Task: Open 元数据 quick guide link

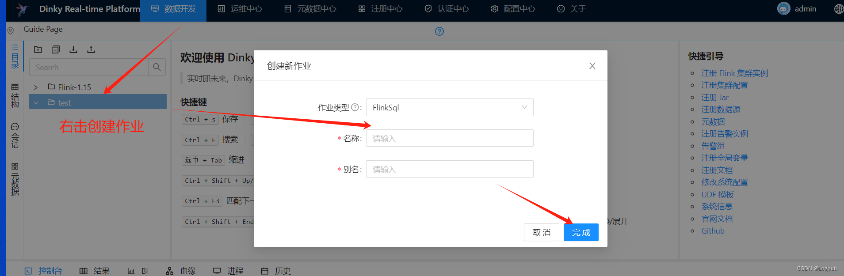Action: point(713,121)
